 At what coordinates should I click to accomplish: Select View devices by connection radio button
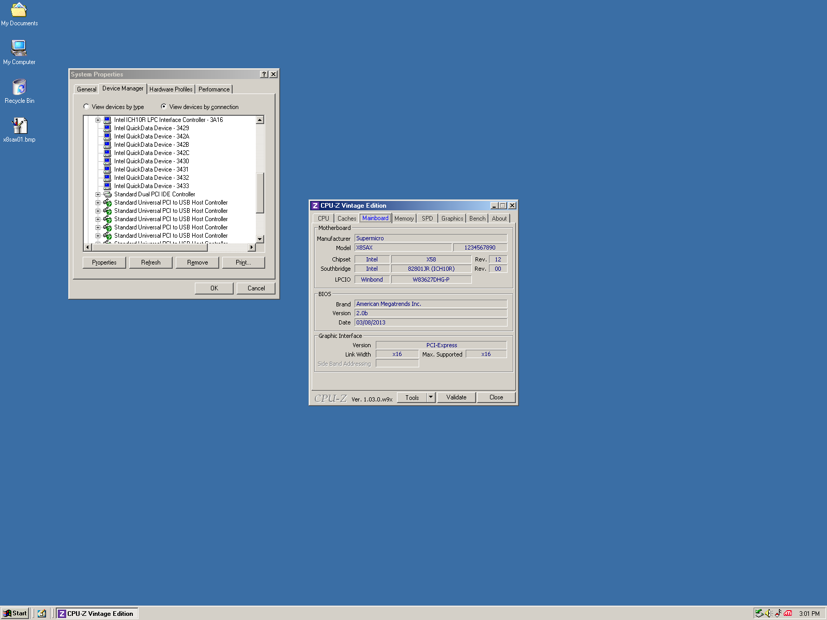click(x=164, y=107)
